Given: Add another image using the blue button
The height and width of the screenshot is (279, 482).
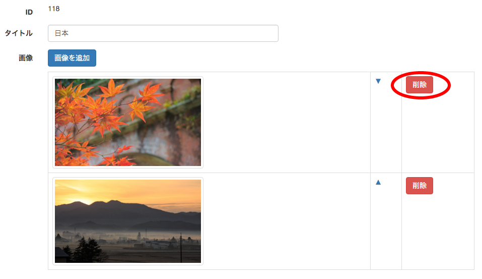Looking at the screenshot, I should 72,58.
